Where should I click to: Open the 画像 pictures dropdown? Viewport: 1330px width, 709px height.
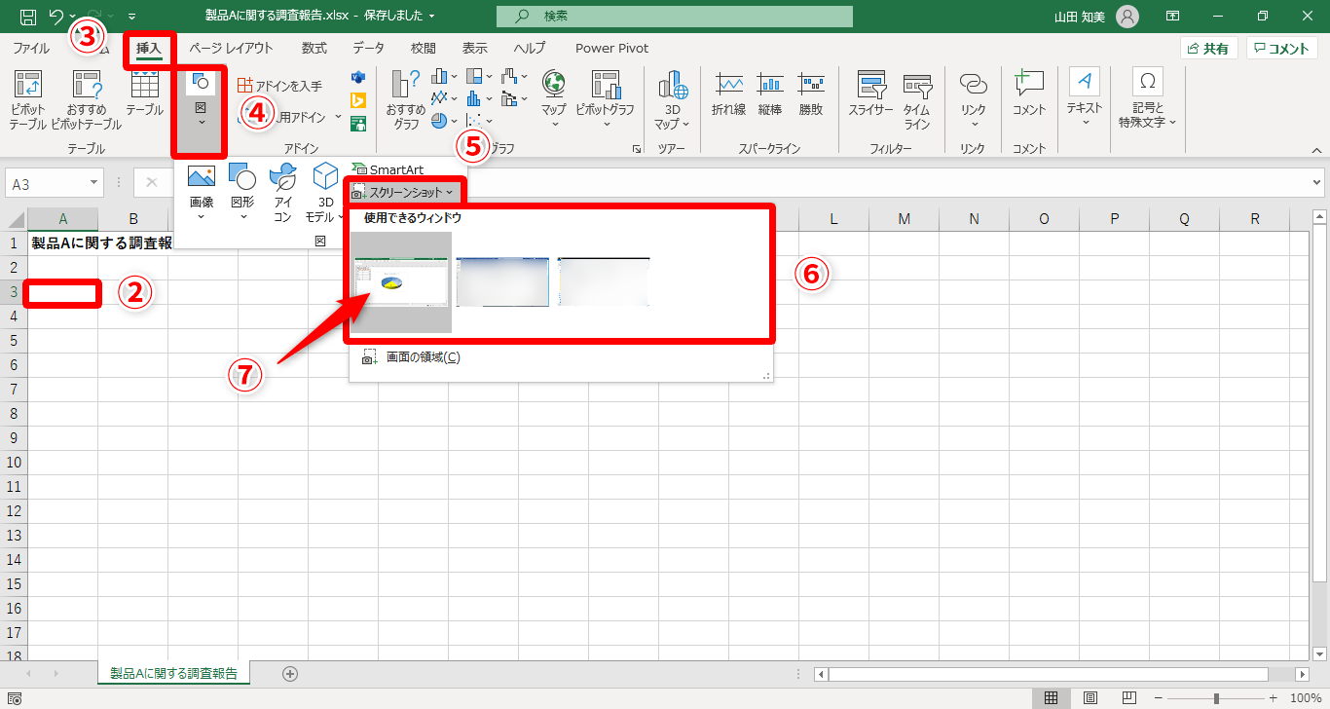click(201, 193)
